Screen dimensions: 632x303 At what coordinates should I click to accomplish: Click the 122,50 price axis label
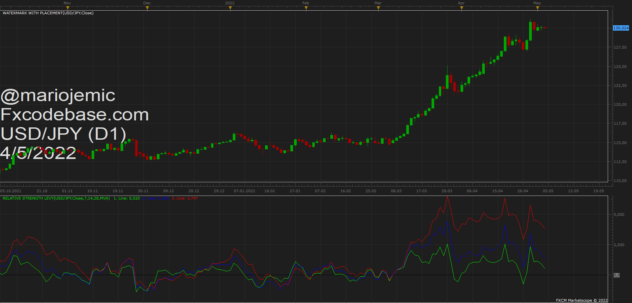point(620,85)
